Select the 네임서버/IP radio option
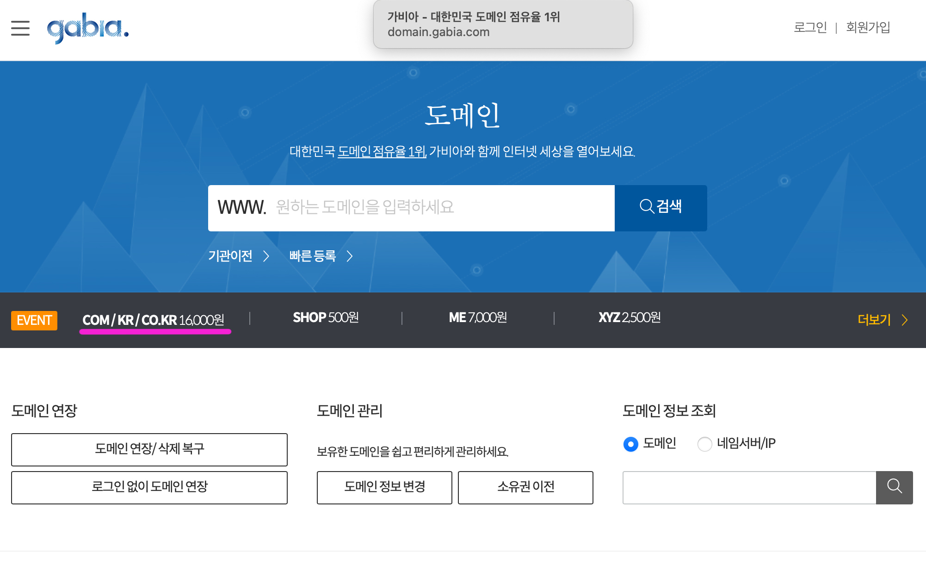This screenshot has width=926, height=584. [704, 444]
